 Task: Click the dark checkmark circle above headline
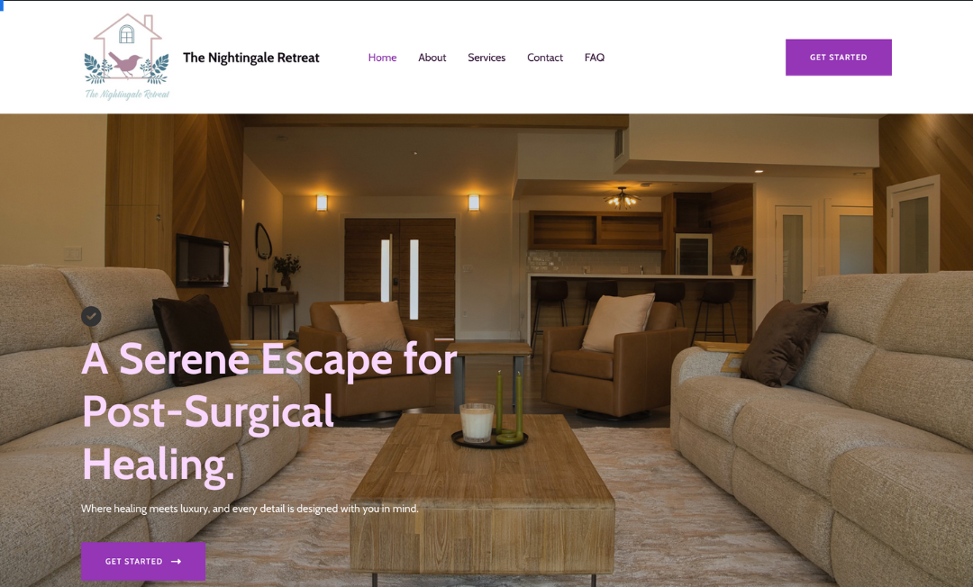pyautogui.click(x=91, y=316)
